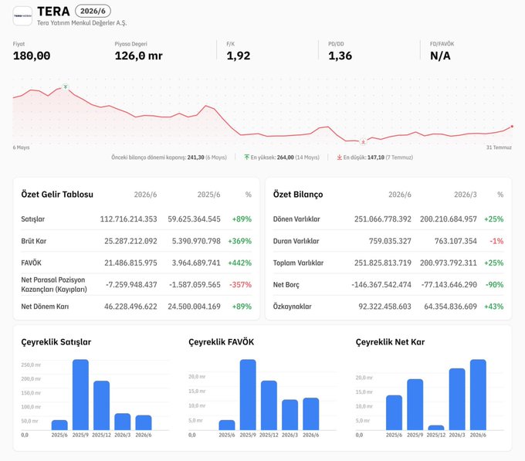Click the -1% Duran Varlıklar change
This screenshot has height=461, width=525.
(496, 241)
